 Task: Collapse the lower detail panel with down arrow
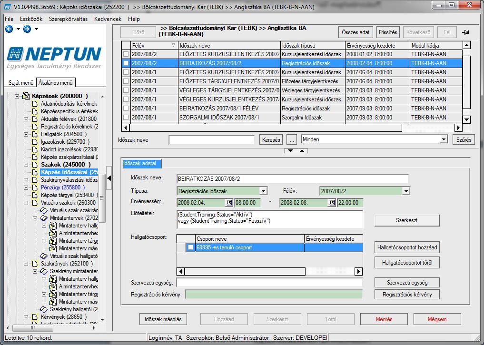pos(290,151)
